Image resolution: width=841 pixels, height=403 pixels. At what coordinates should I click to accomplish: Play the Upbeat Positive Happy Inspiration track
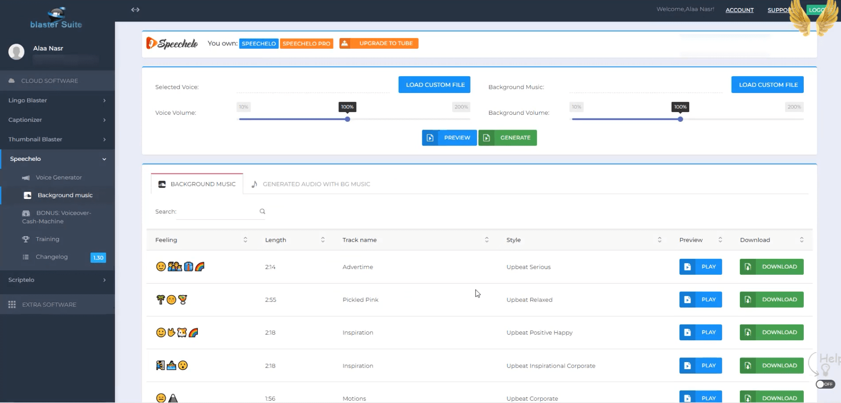700,332
